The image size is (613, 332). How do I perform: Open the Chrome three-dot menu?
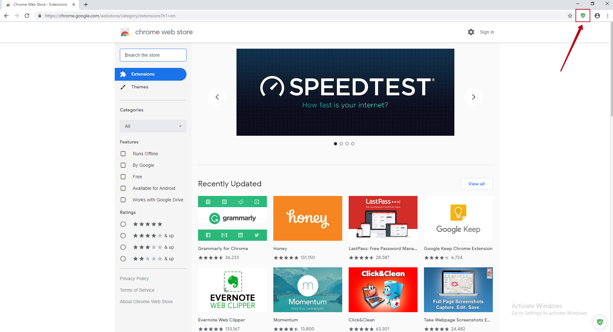click(608, 15)
